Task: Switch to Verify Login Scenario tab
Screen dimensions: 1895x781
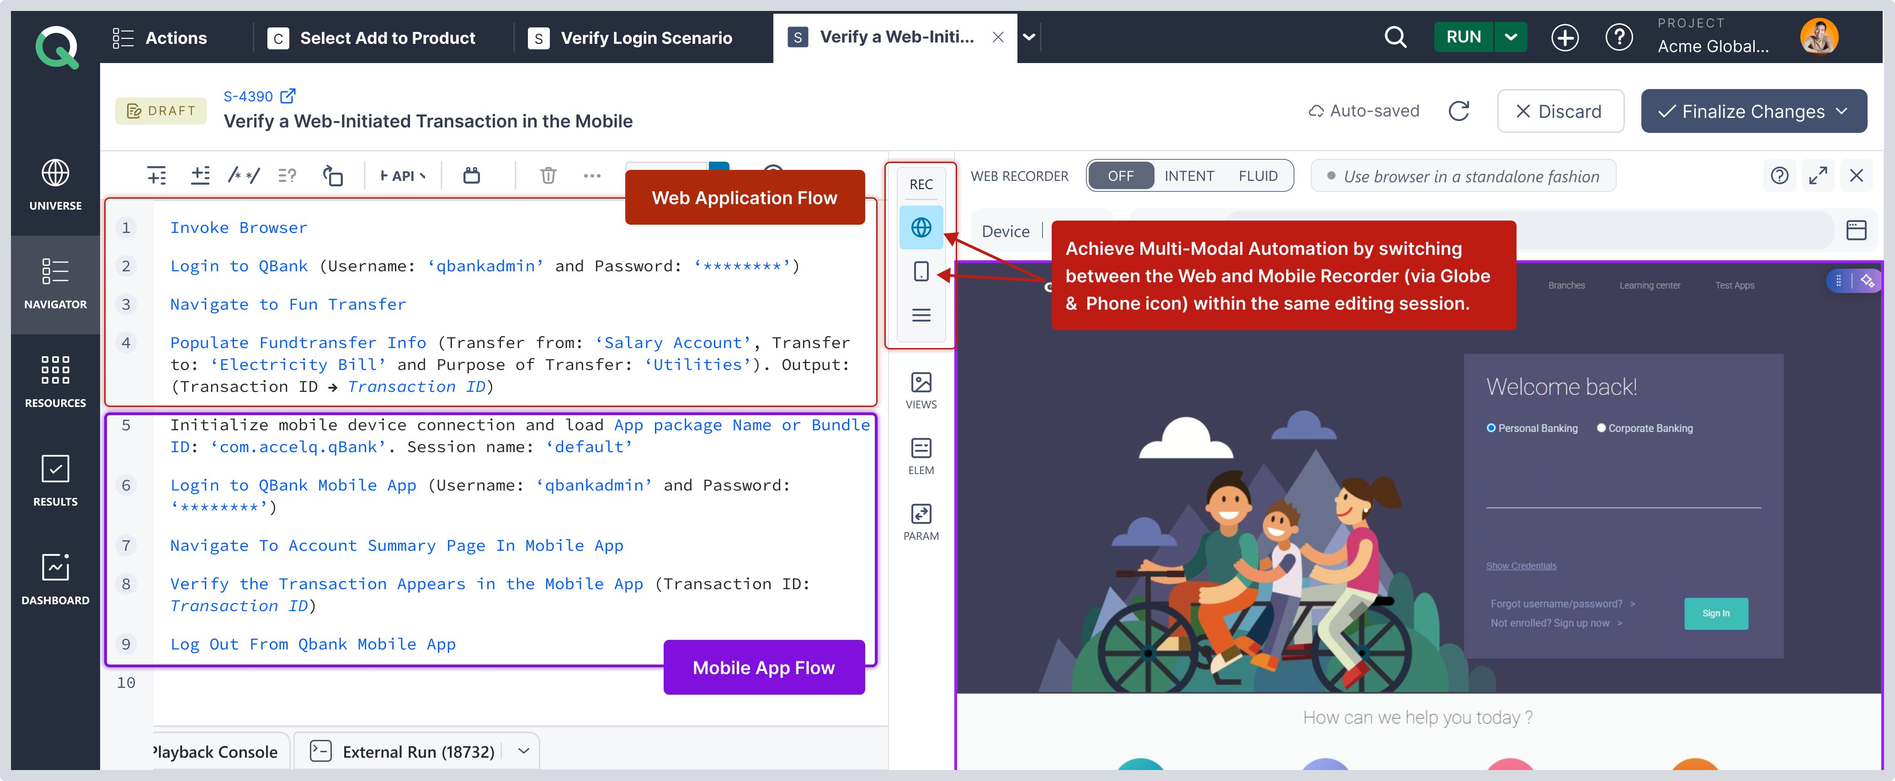Action: tap(631, 37)
